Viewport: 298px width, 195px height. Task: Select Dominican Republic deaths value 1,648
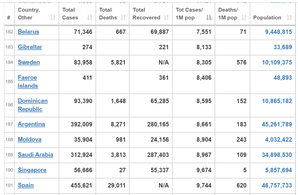(118, 101)
